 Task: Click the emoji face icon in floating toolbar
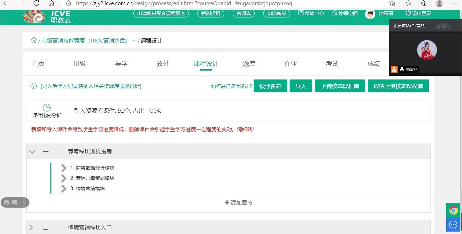[x=6, y=202]
